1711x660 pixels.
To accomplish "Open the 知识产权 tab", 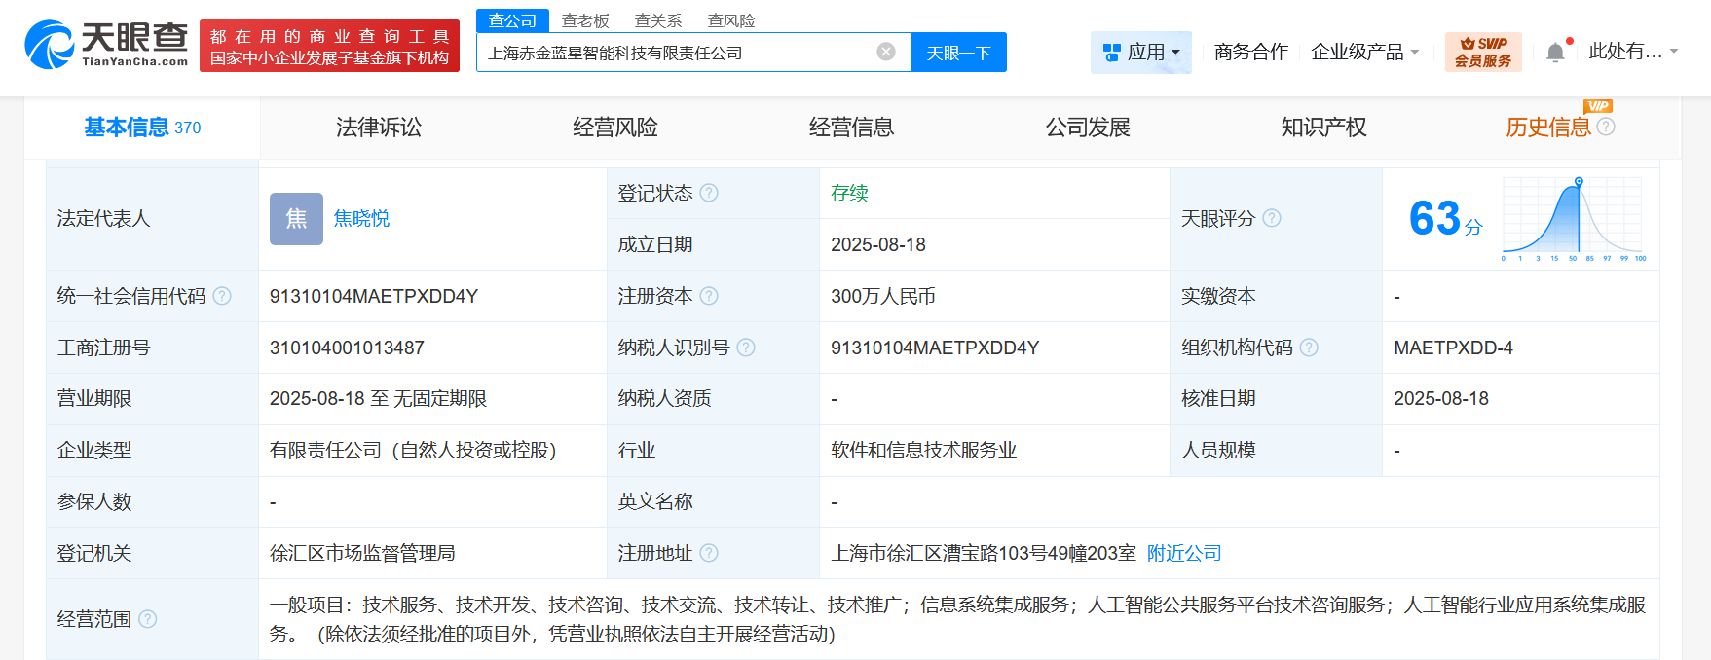I will click(x=1324, y=128).
